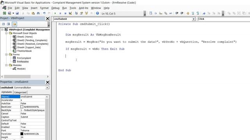Viewport: 250px width, 140px height.
Task: Open Properties Window toolbar icon
Action: click(x=82, y=13)
